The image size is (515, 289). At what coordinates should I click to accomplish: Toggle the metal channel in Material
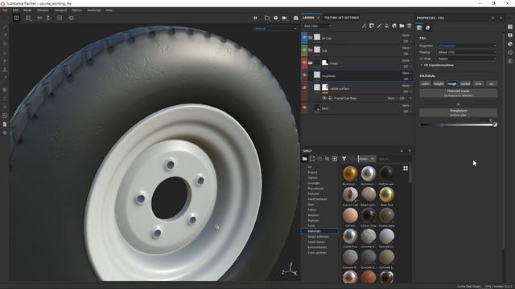(x=465, y=83)
